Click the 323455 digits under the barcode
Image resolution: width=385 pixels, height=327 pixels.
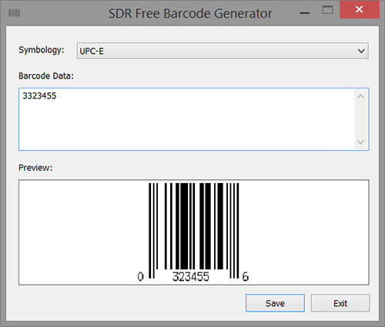point(191,276)
